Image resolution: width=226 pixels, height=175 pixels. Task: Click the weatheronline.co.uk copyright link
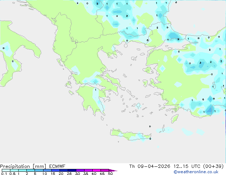coord(196,172)
